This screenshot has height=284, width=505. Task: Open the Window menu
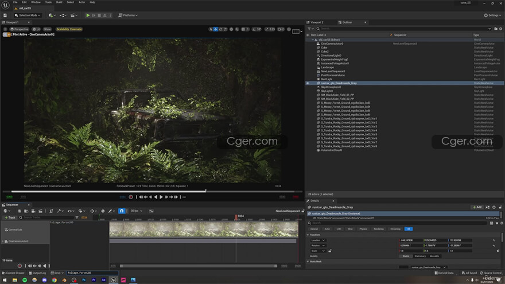pos(36,2)
